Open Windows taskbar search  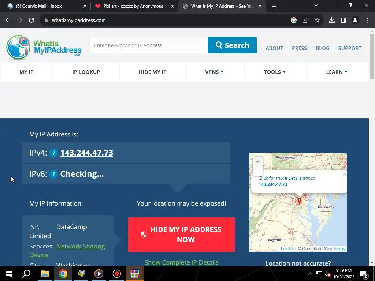pos(26,274)
